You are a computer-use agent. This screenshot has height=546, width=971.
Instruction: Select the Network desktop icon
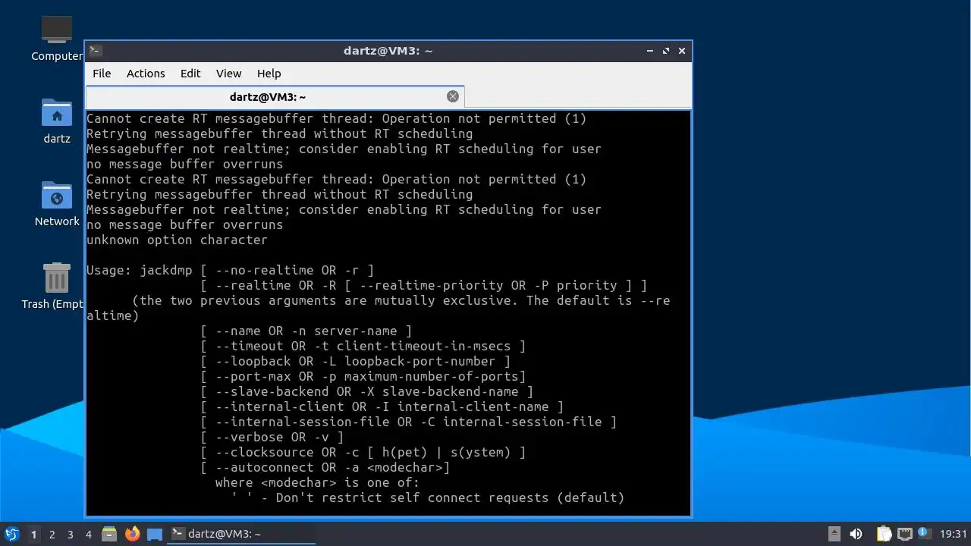[57, 204]
